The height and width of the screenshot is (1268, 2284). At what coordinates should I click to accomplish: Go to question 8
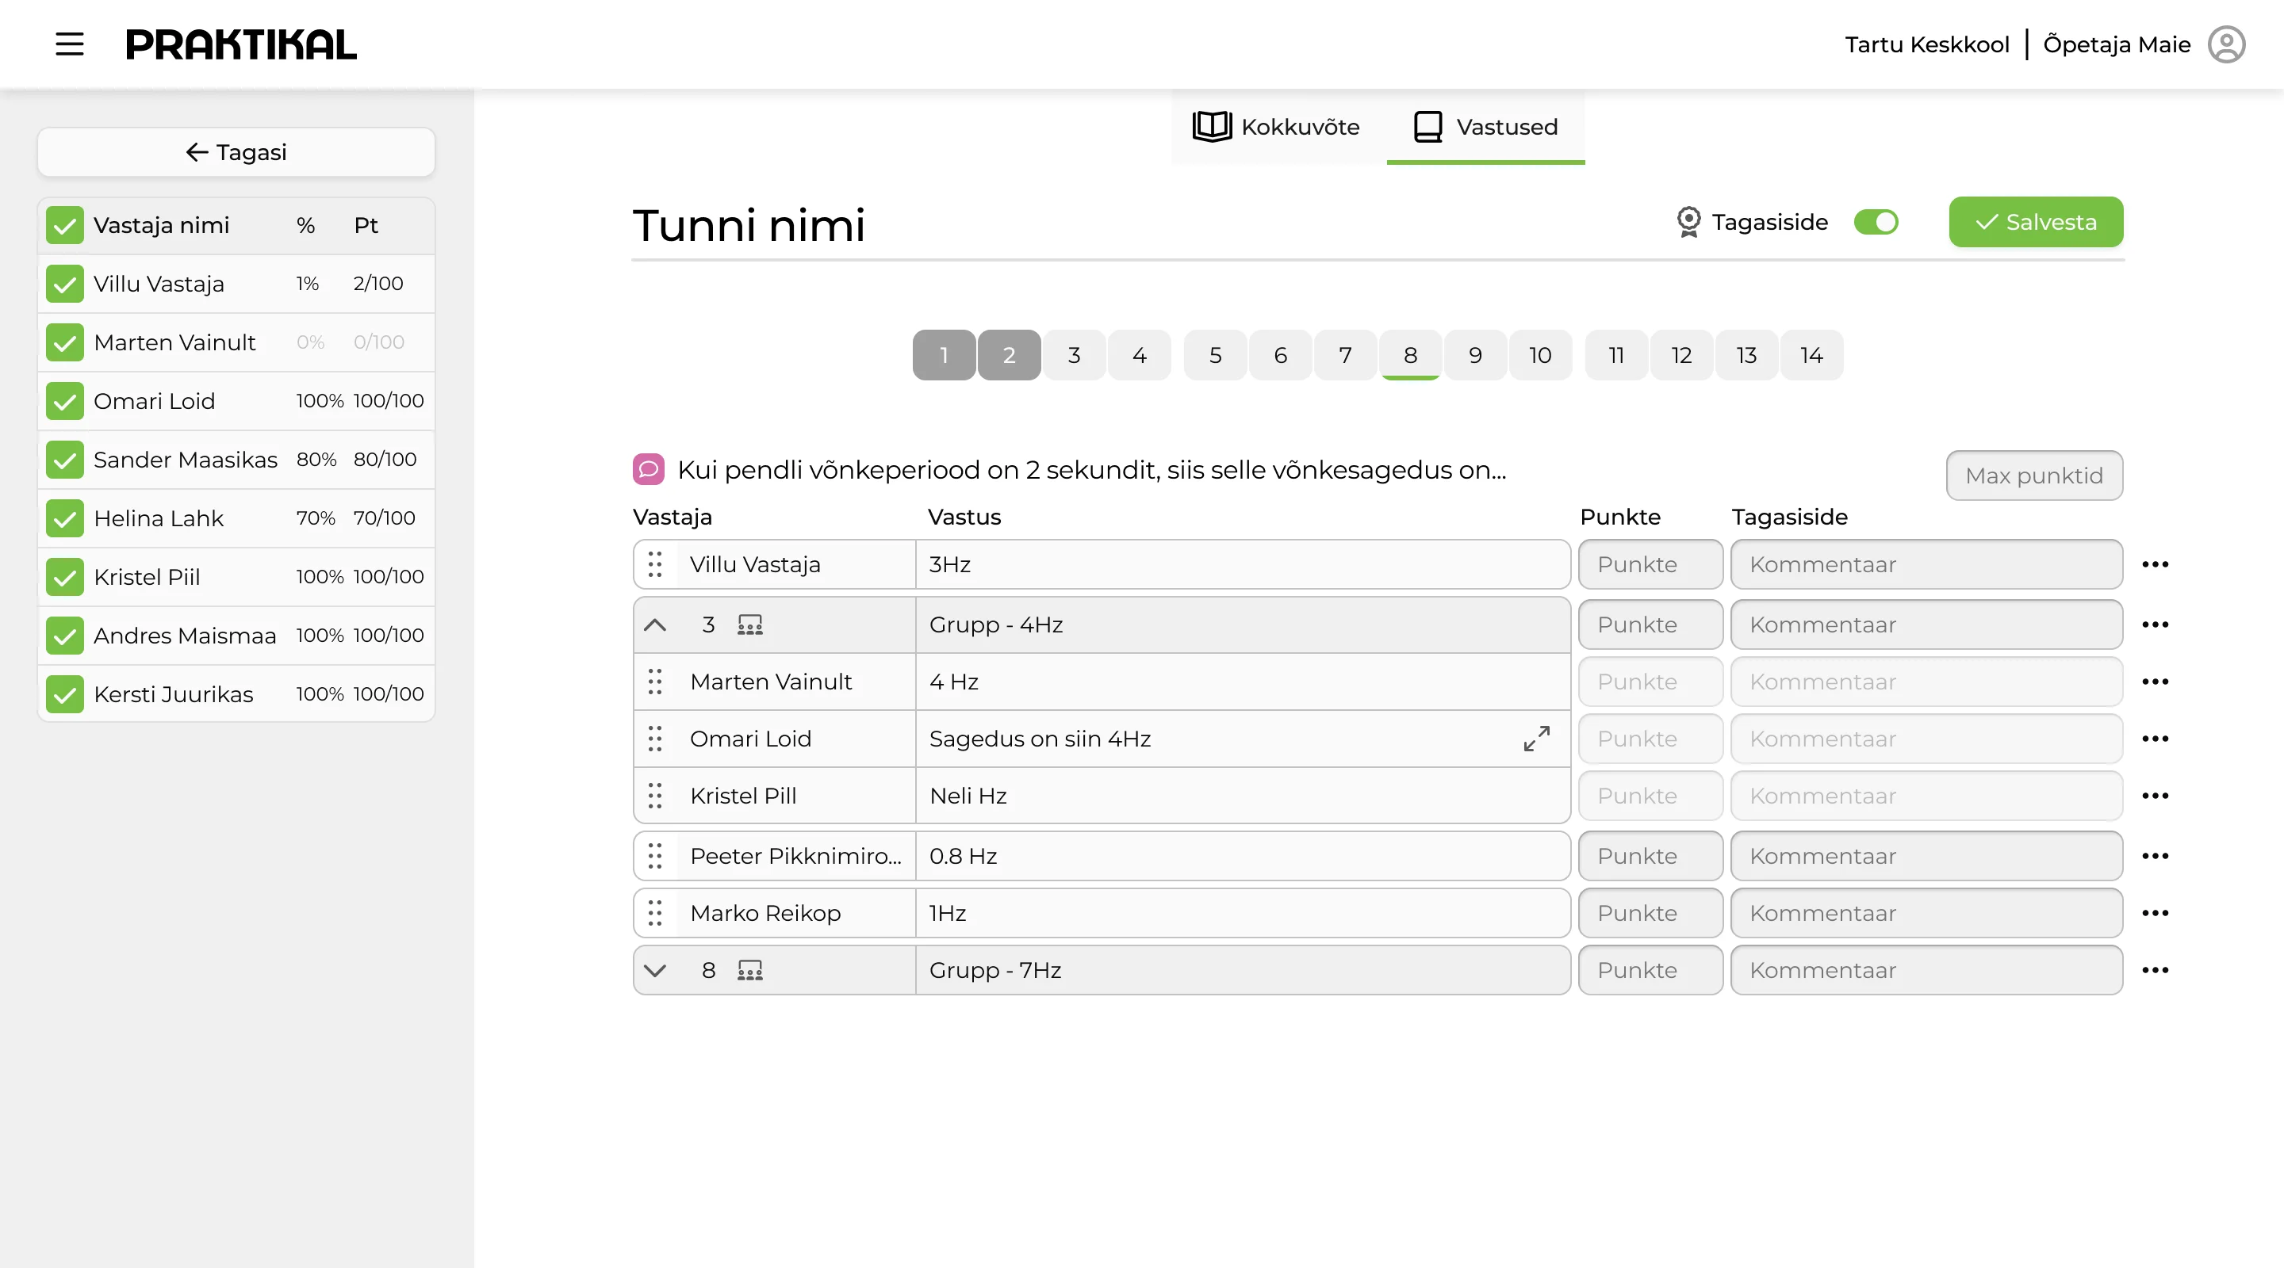tap(1410, 355)
